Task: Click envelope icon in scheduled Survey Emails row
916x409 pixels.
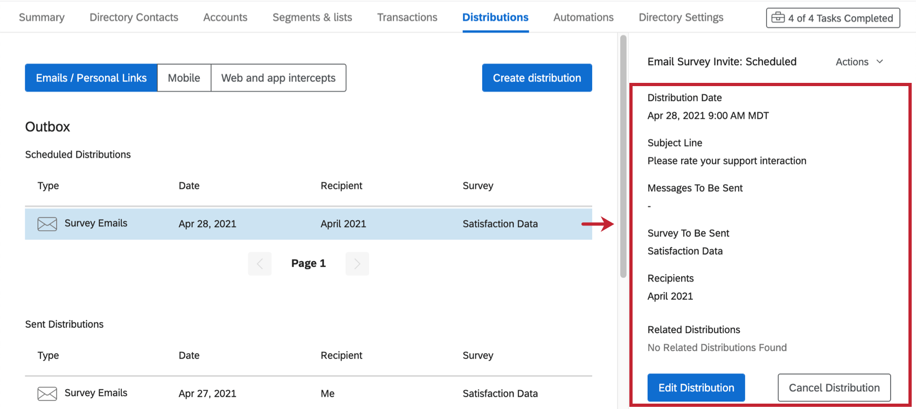Action: [x=47, y=224]
